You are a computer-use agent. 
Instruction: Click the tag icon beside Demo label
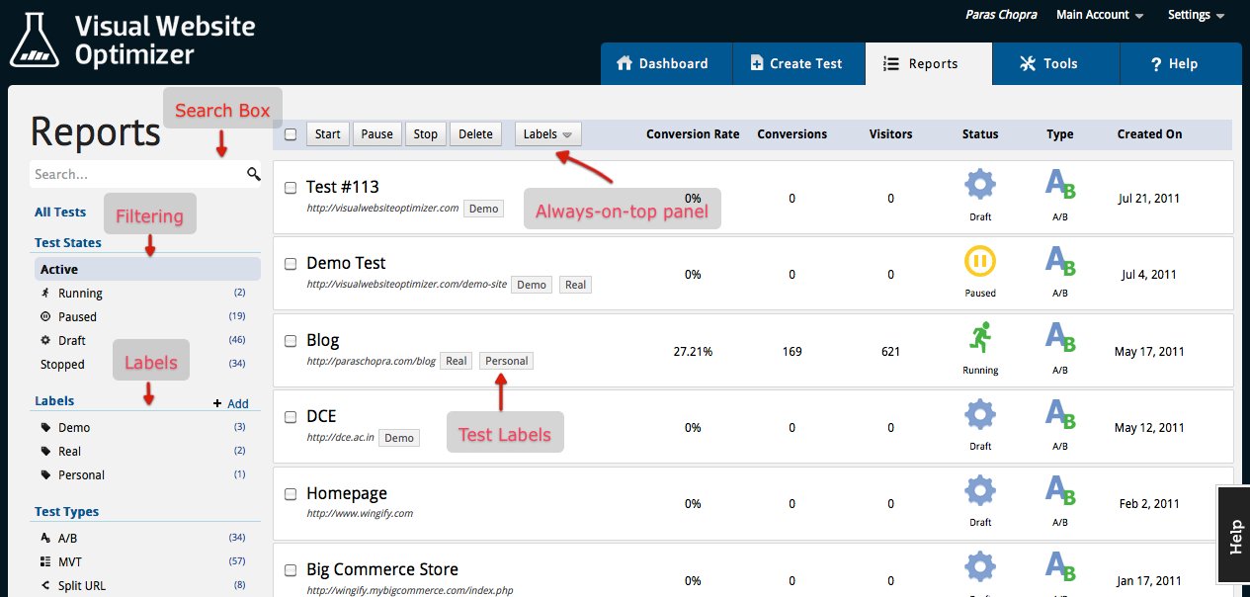click(45, 428)
